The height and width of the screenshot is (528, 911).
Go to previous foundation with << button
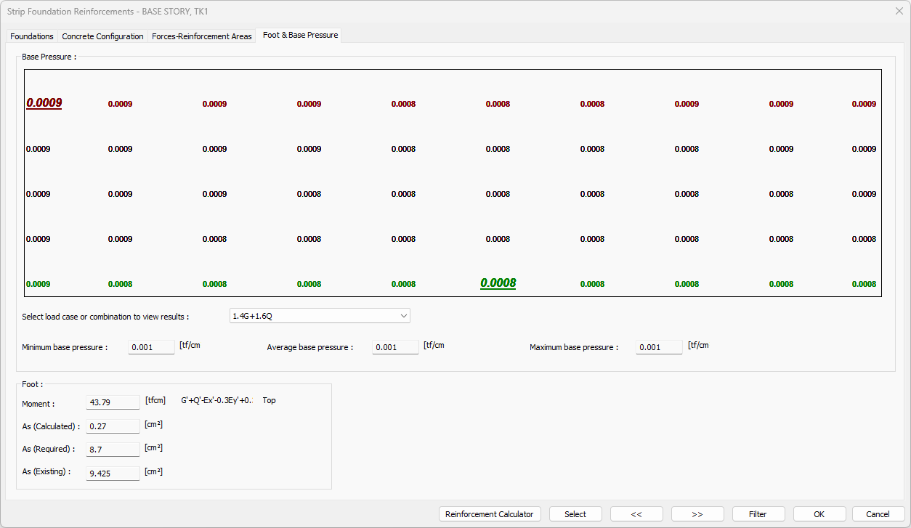pos(636,514)
